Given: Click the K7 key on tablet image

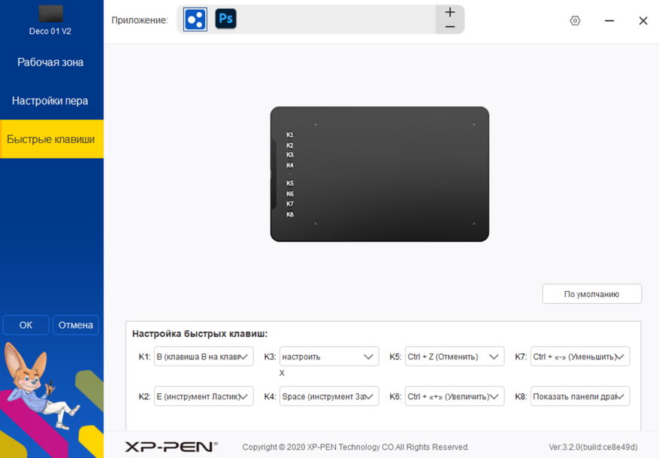Looking at the screenshot, I should pyautogui.click(x=290, y=204).
